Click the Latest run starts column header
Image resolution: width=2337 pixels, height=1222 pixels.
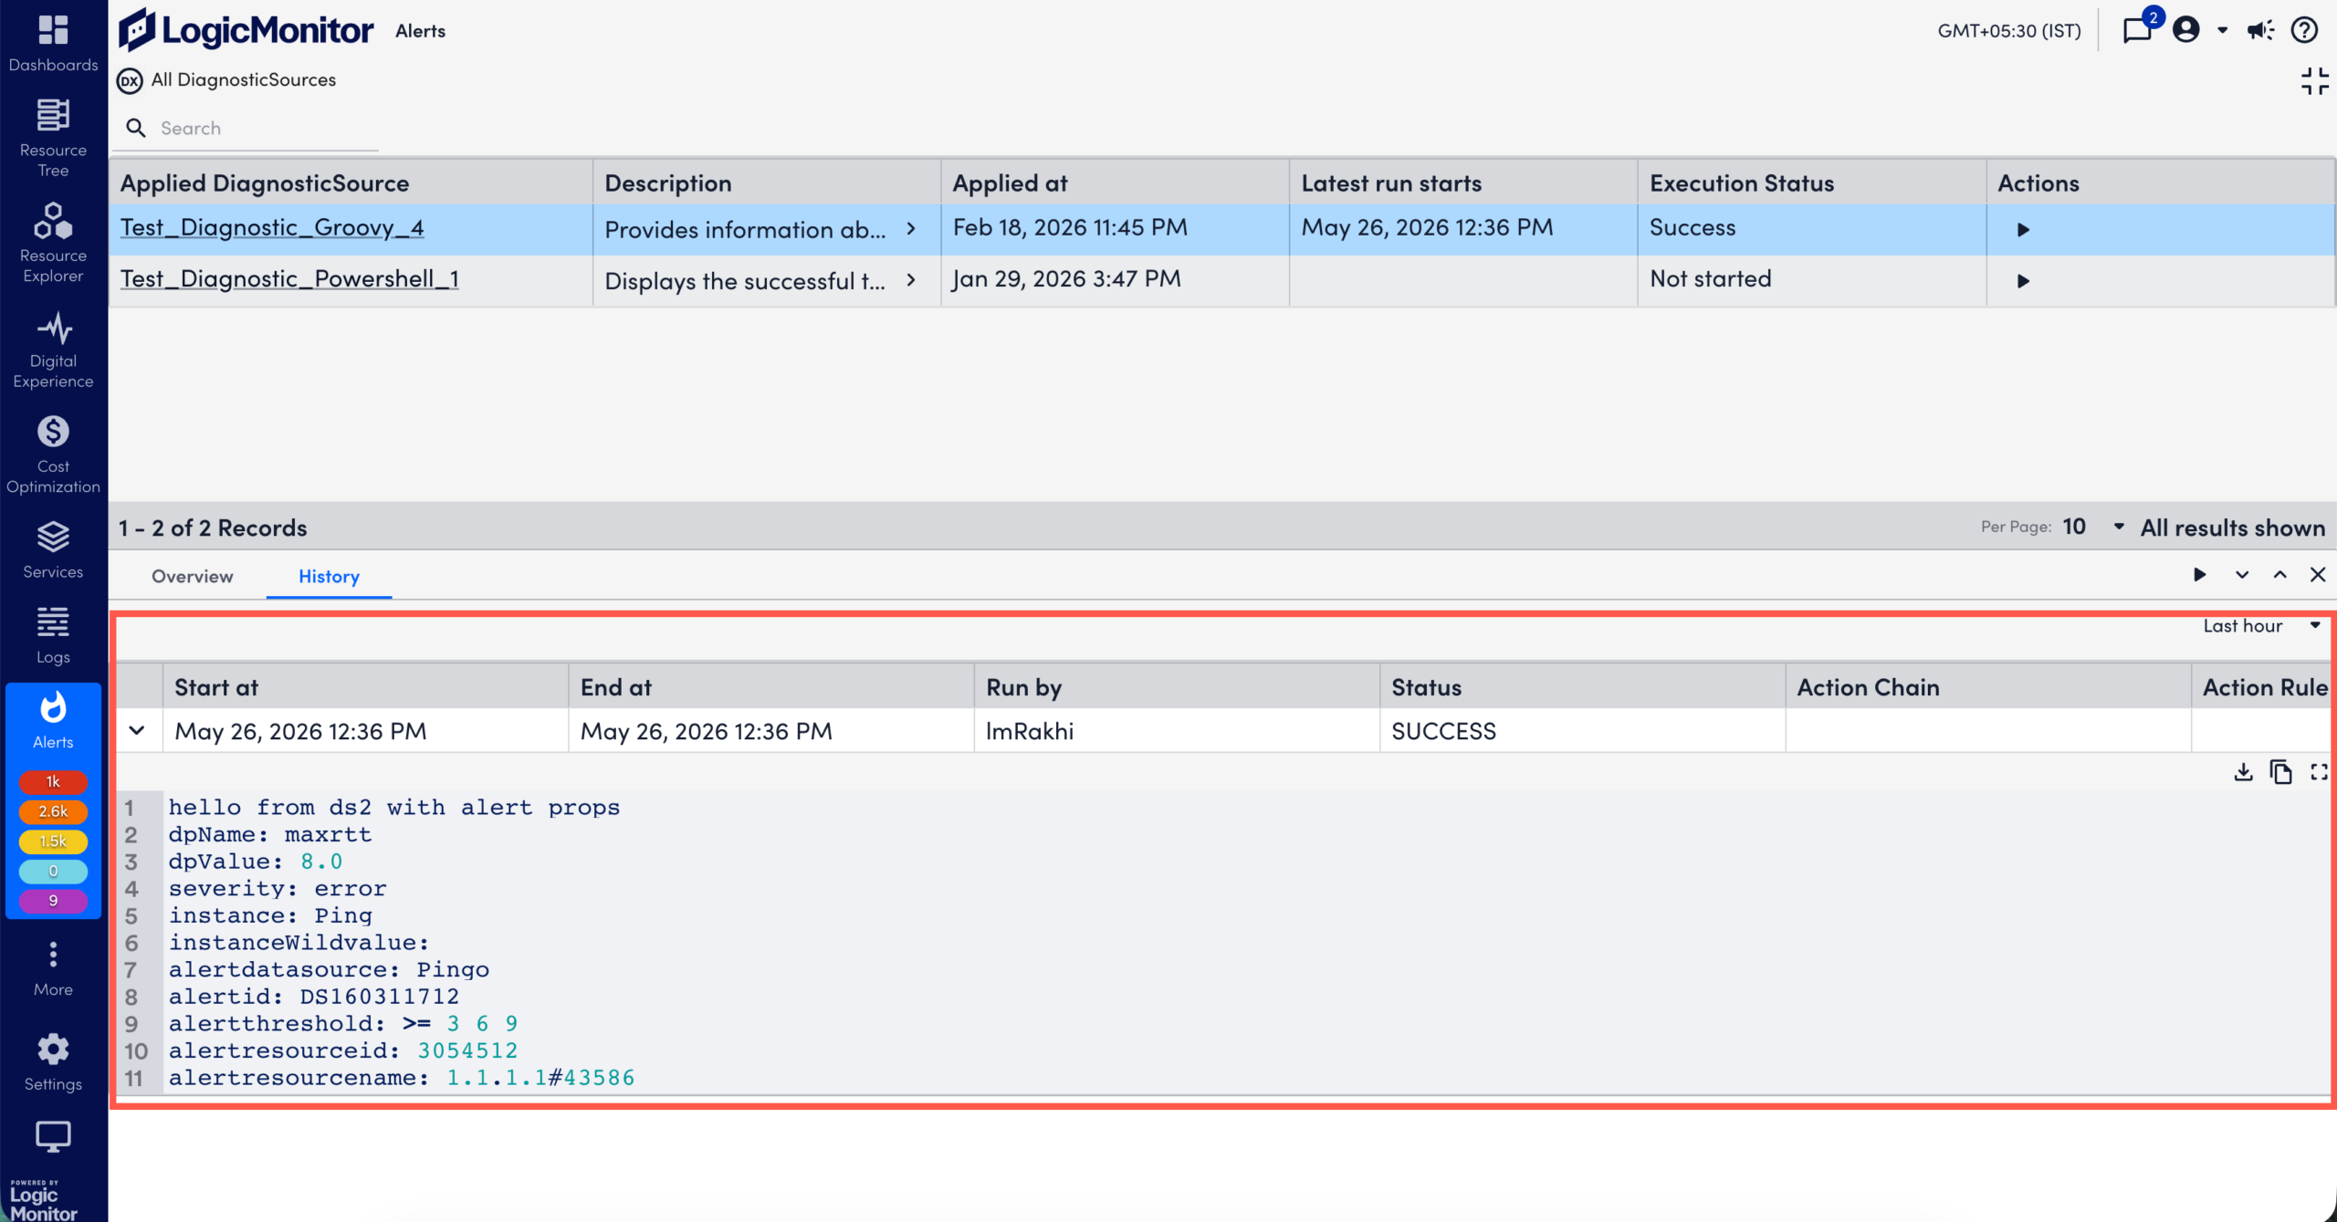(1463, 183)
